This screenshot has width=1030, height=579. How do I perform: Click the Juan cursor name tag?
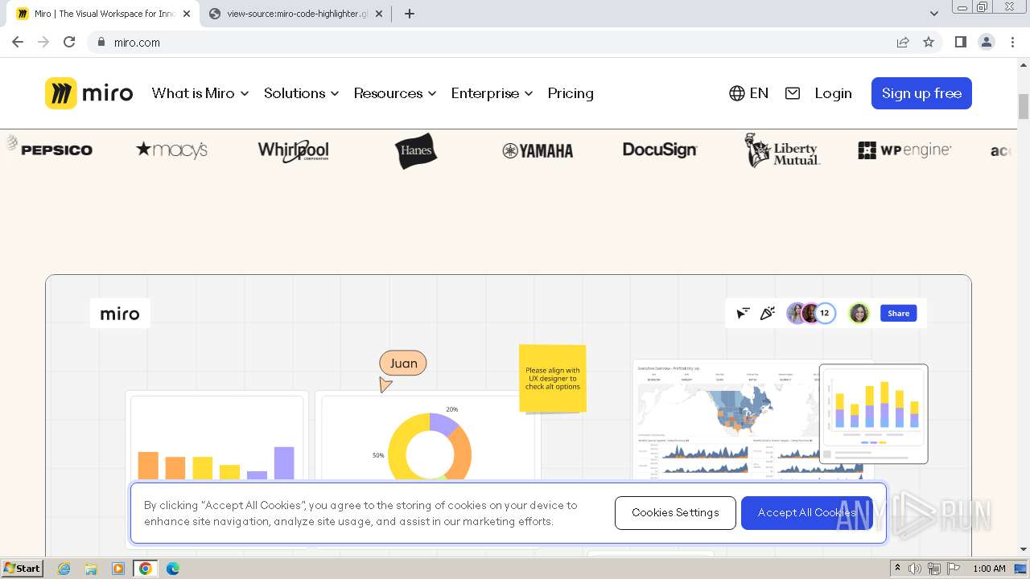tap(403, 363)
